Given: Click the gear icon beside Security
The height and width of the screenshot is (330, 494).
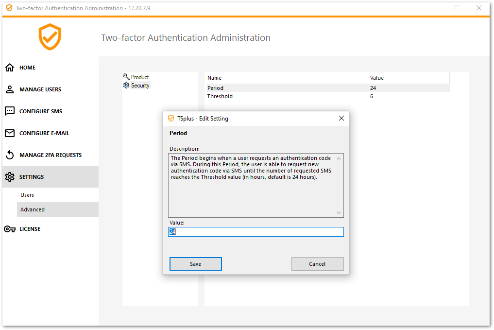Looking at the screenshot, I should coord(126,85).
